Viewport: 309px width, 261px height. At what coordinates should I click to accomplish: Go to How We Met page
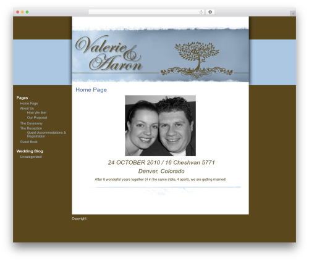pyautogui.click(x=36, y=113)
